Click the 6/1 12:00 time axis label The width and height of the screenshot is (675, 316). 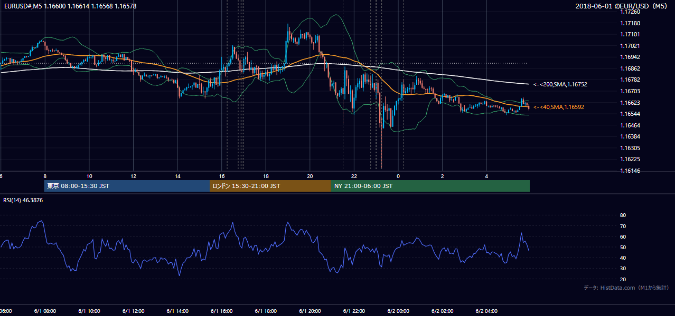[133, 311]
